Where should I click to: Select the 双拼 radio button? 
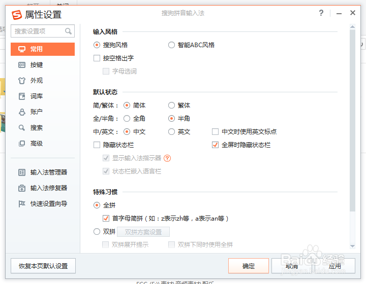(x=97, y=232)
